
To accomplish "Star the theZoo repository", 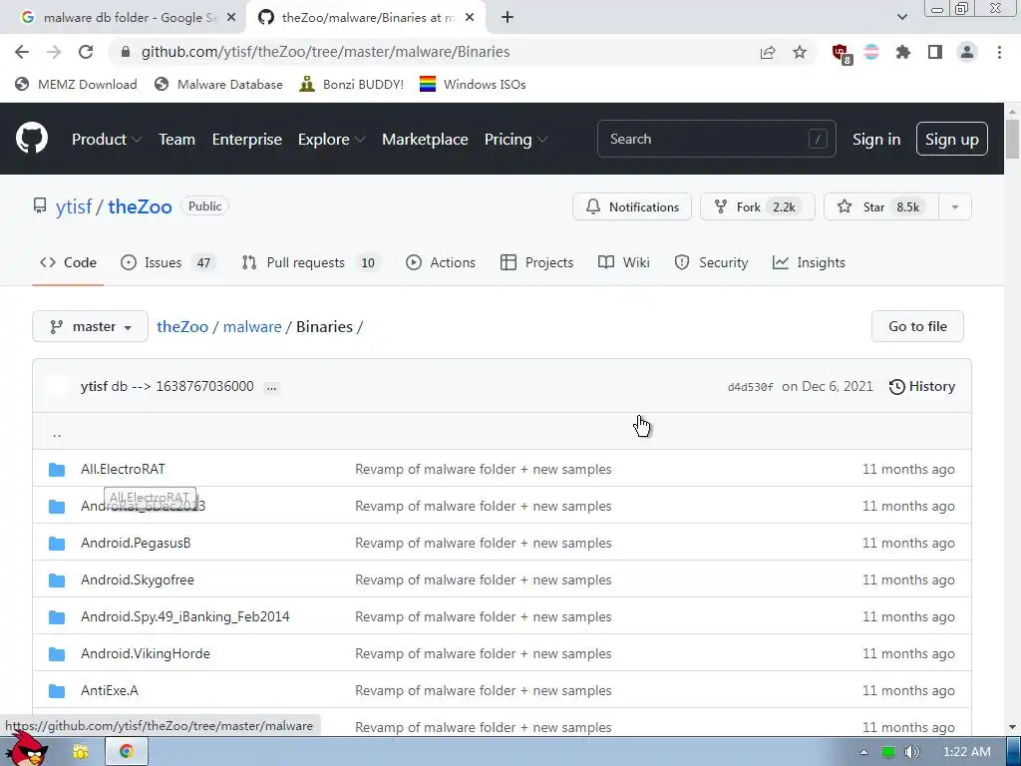I will point(881,206).
